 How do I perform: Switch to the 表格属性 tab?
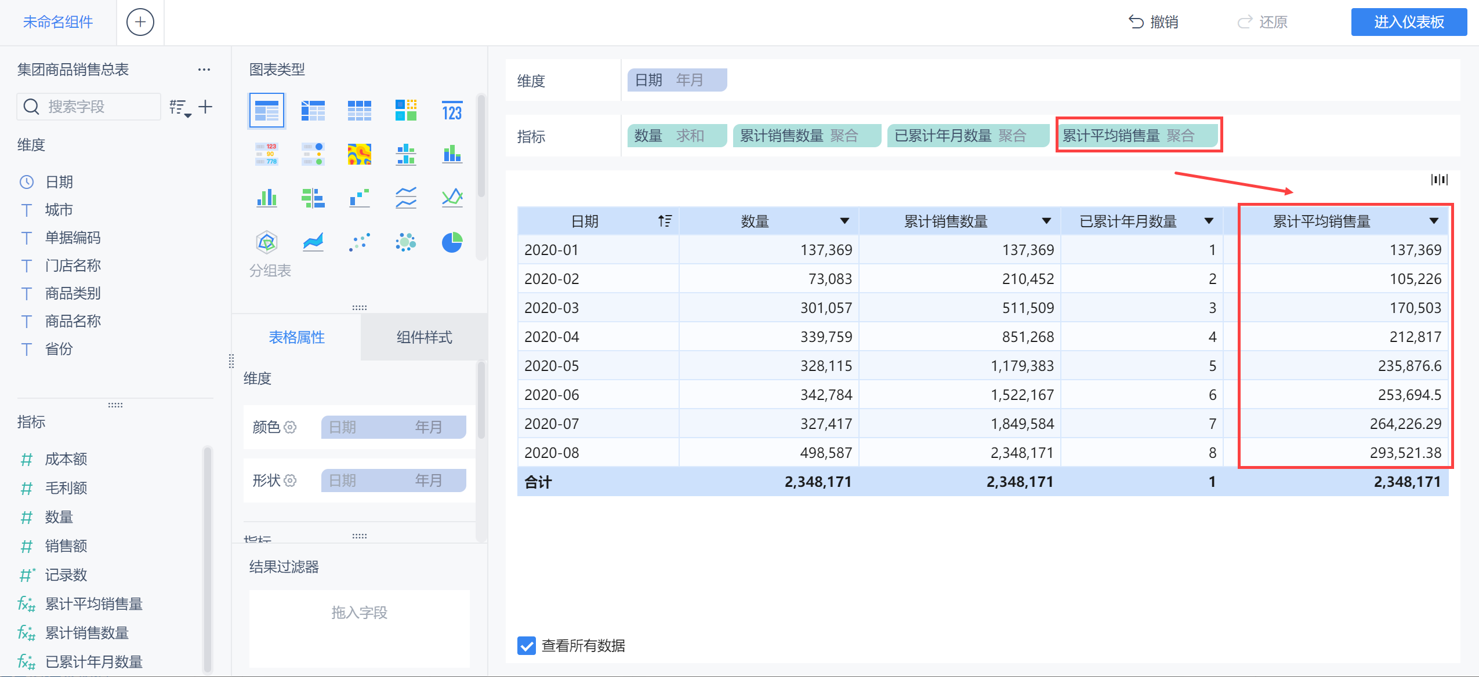[296, 337]
